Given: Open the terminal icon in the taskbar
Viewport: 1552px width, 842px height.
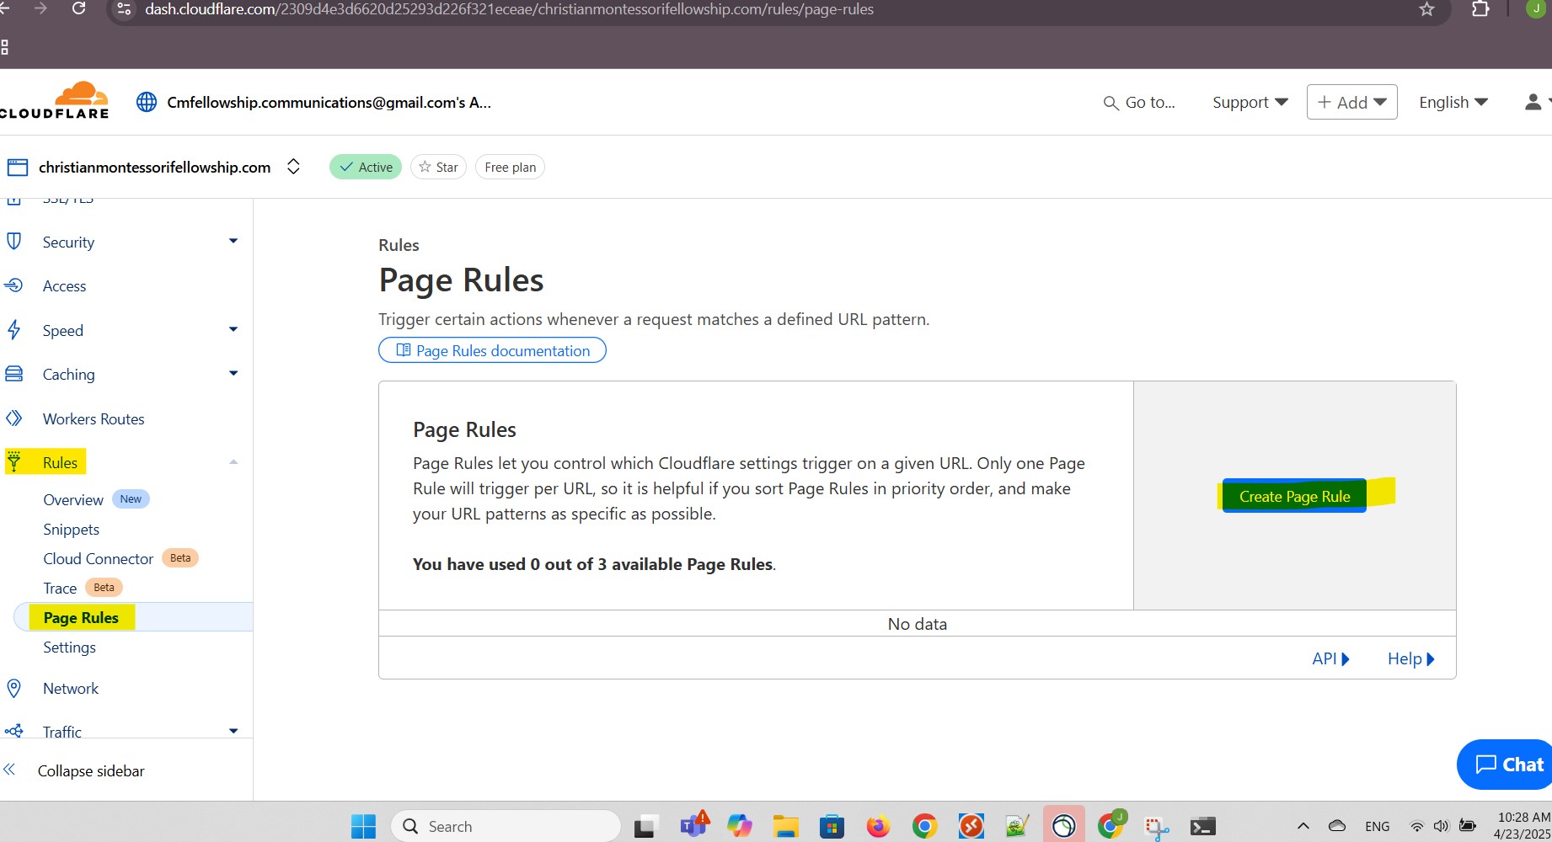Looking at the screenshot, I should [1202, 827].
